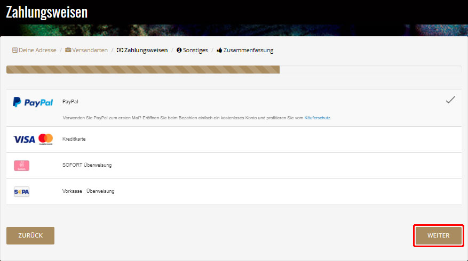This screenshot has width=468, height=261.
Task: Toggle the PayPal selected checkmark
Action: click(x=450, y=100)
